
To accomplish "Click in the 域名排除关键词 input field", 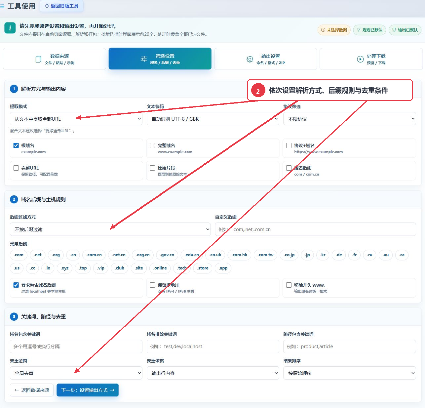I will click(213, 347).
